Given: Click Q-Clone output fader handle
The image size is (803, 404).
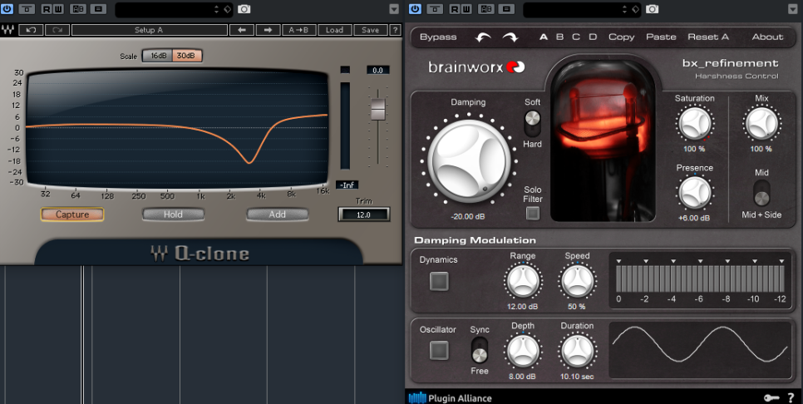Looking at the screenshot, I should coord(378,109).
